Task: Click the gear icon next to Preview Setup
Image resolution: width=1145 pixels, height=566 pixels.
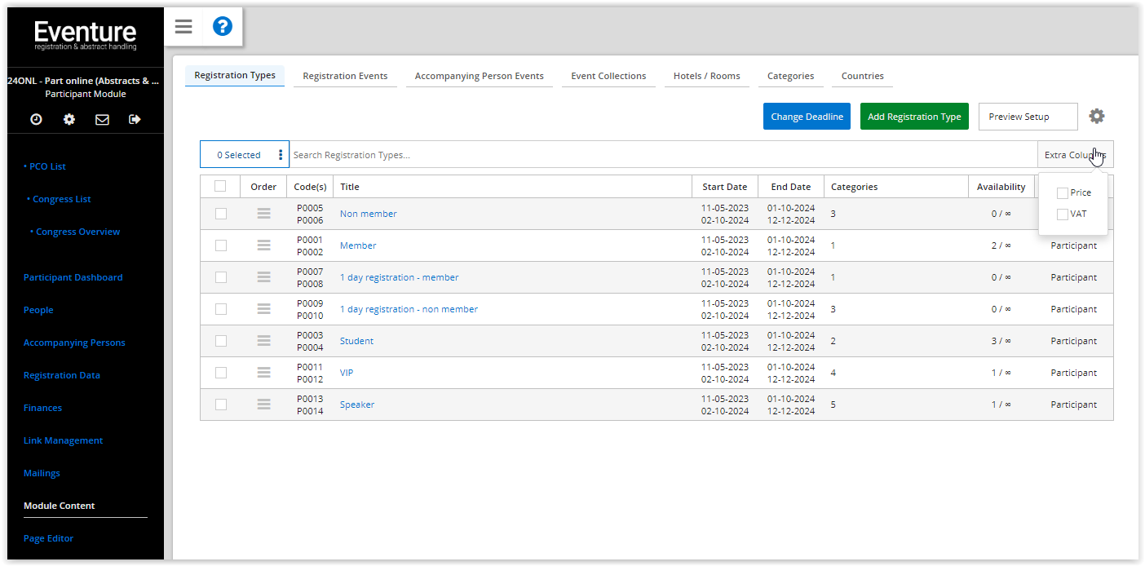Action: [1096, 116]
